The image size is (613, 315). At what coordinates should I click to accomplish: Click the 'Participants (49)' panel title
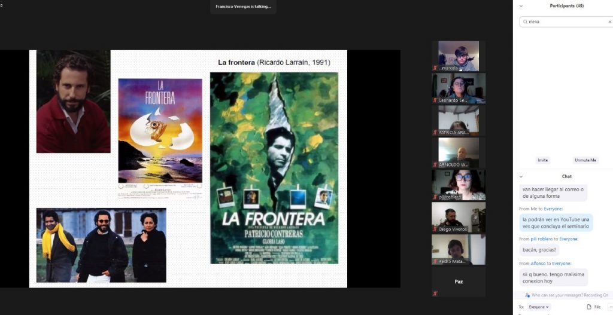click(567, 6)
